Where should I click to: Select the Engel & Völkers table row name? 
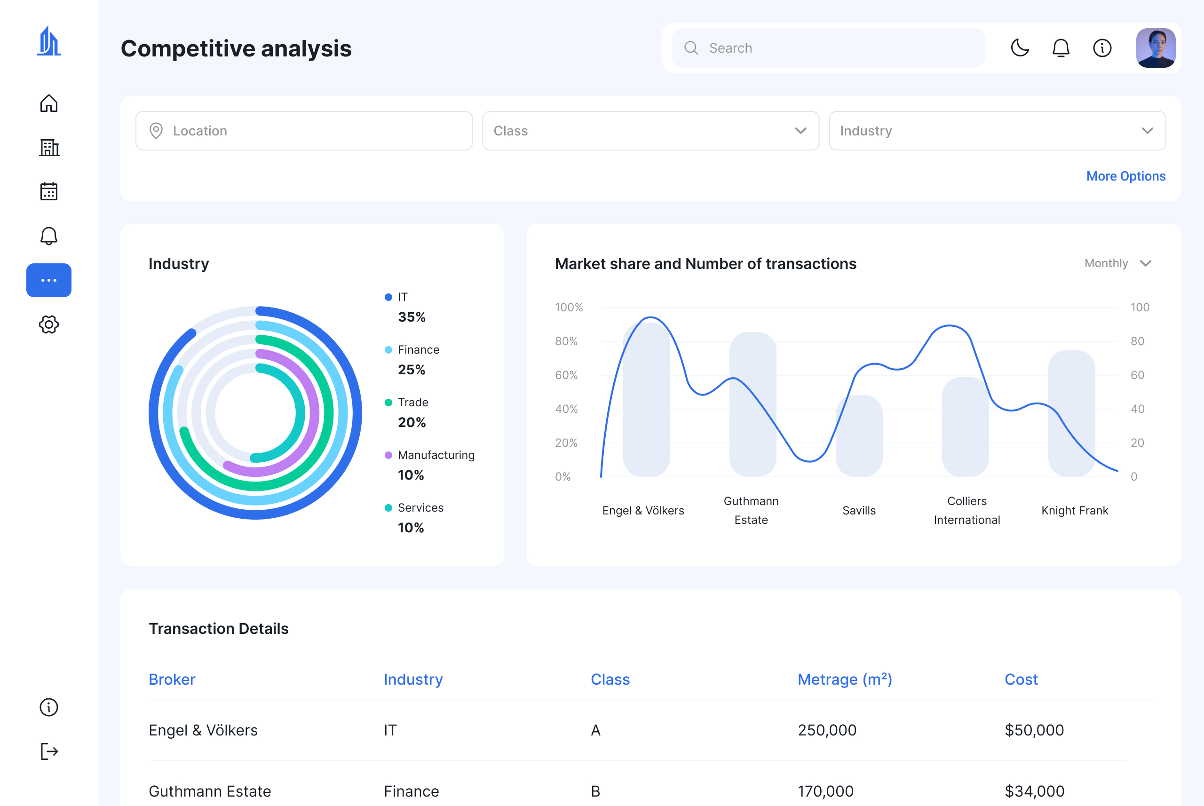click(x=203, y=730)
